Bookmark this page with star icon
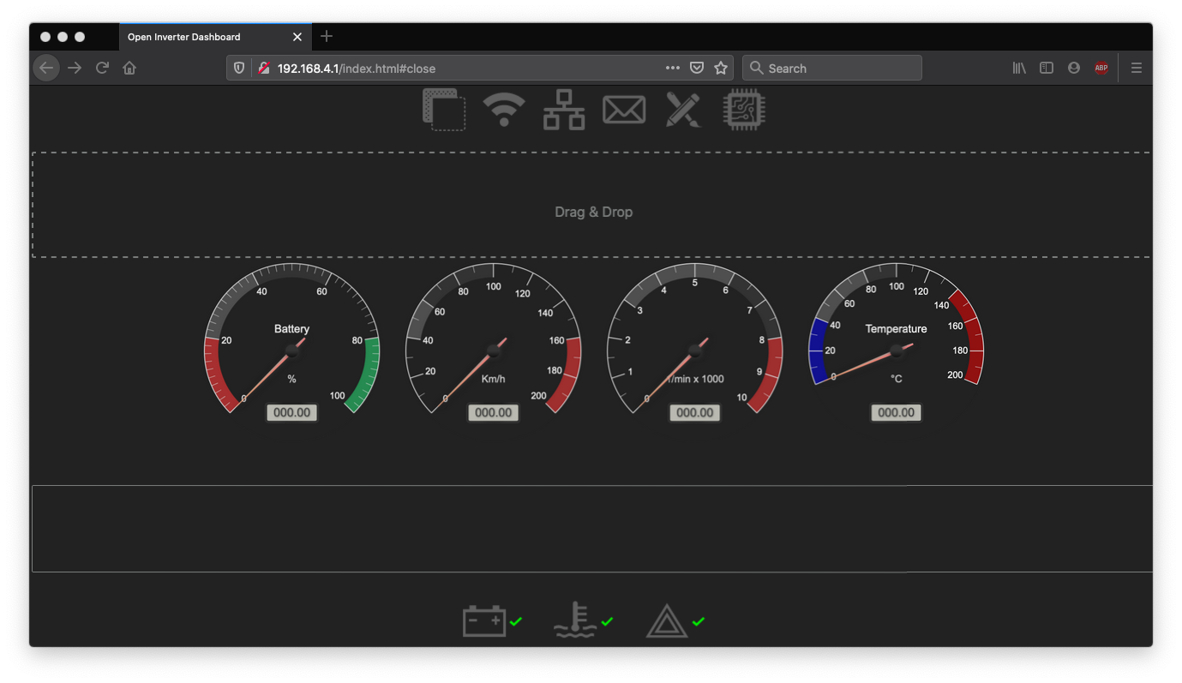1182x683 pixels. point(721,68)
